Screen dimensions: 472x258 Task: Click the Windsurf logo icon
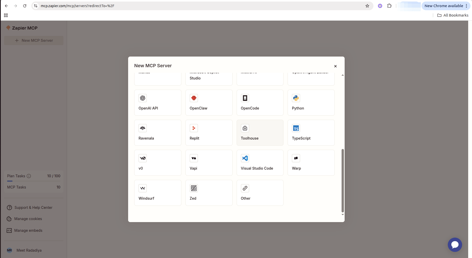[x=143, y=188]
